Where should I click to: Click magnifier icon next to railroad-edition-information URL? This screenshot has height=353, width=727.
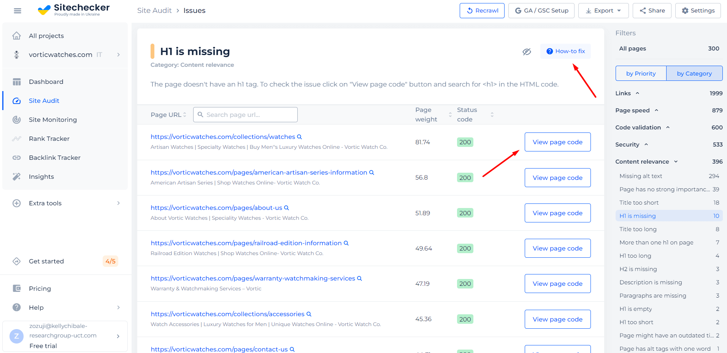[x=346, y=243]
